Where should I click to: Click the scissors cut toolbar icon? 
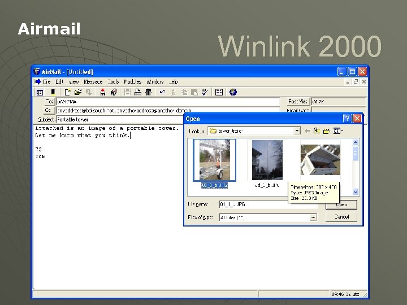[174, 92]
